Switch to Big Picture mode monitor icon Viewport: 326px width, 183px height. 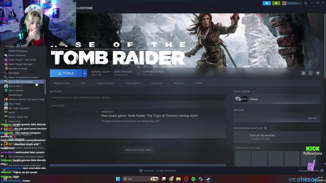pos(306,3)
